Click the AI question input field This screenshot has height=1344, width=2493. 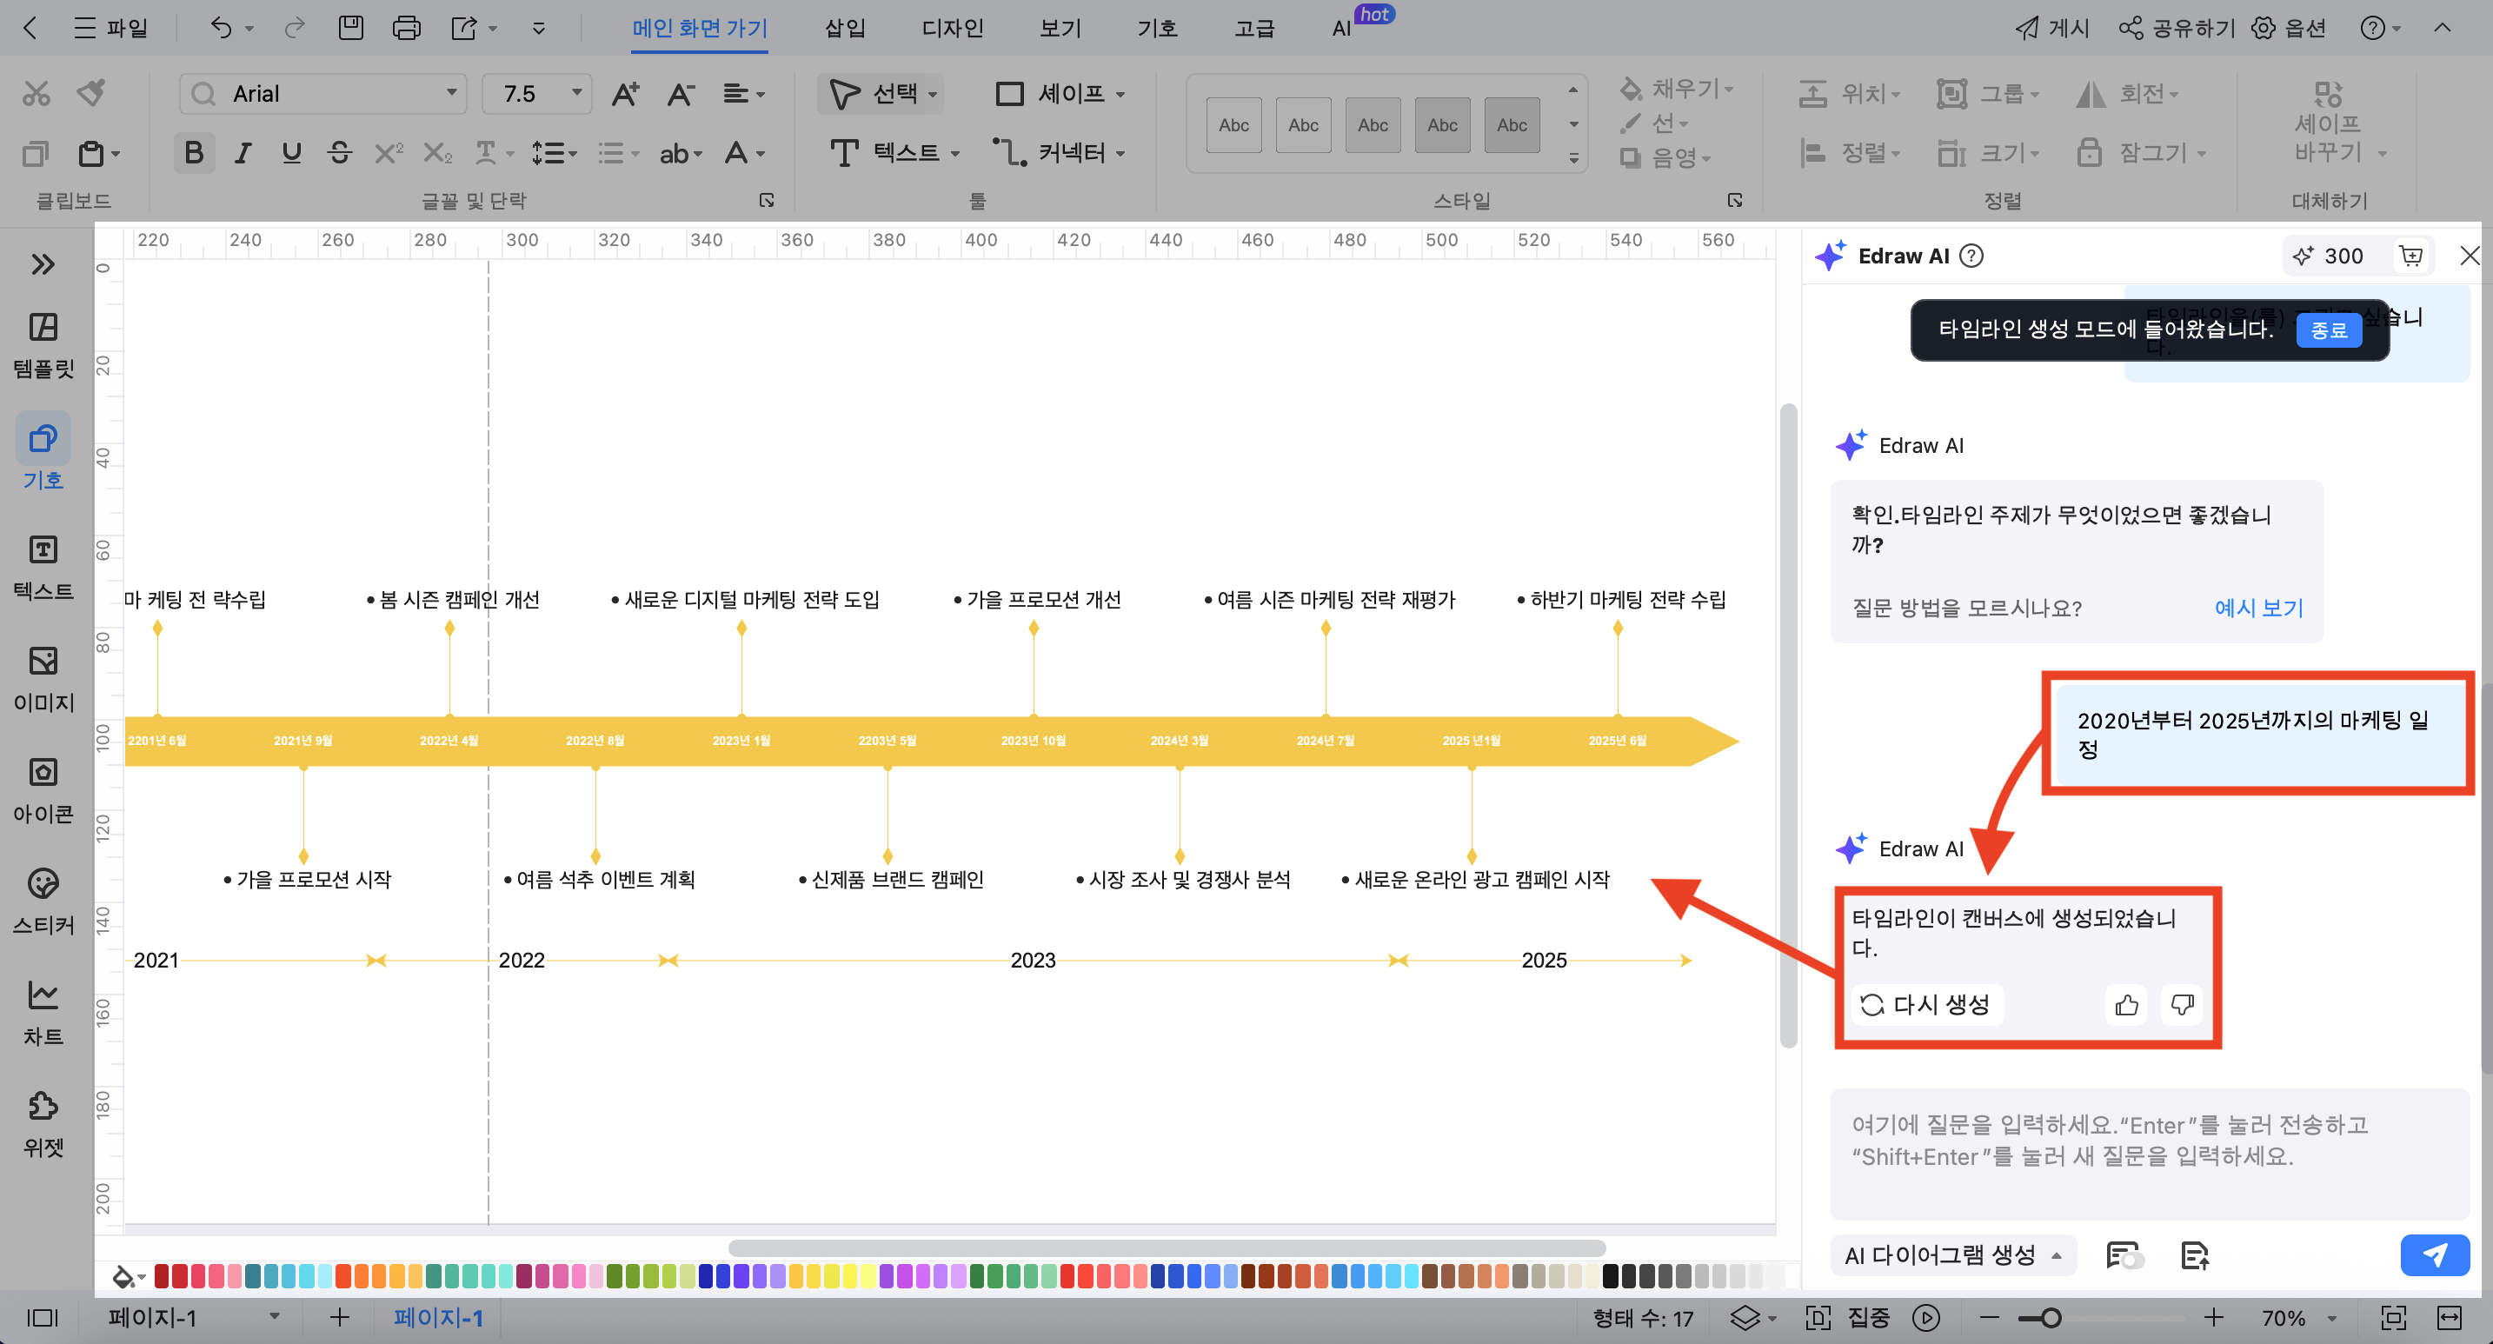(x=2149, y=1152)
